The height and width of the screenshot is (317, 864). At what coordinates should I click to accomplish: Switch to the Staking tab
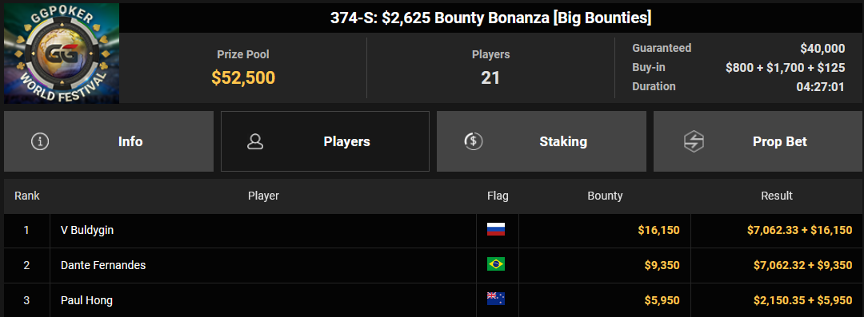[x=542, y=141]
